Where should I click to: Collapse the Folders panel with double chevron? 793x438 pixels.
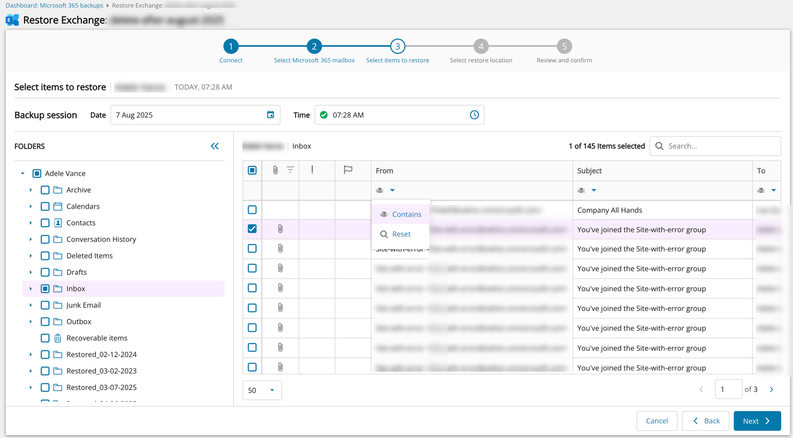pyautogui.click(x=215, y=147)
